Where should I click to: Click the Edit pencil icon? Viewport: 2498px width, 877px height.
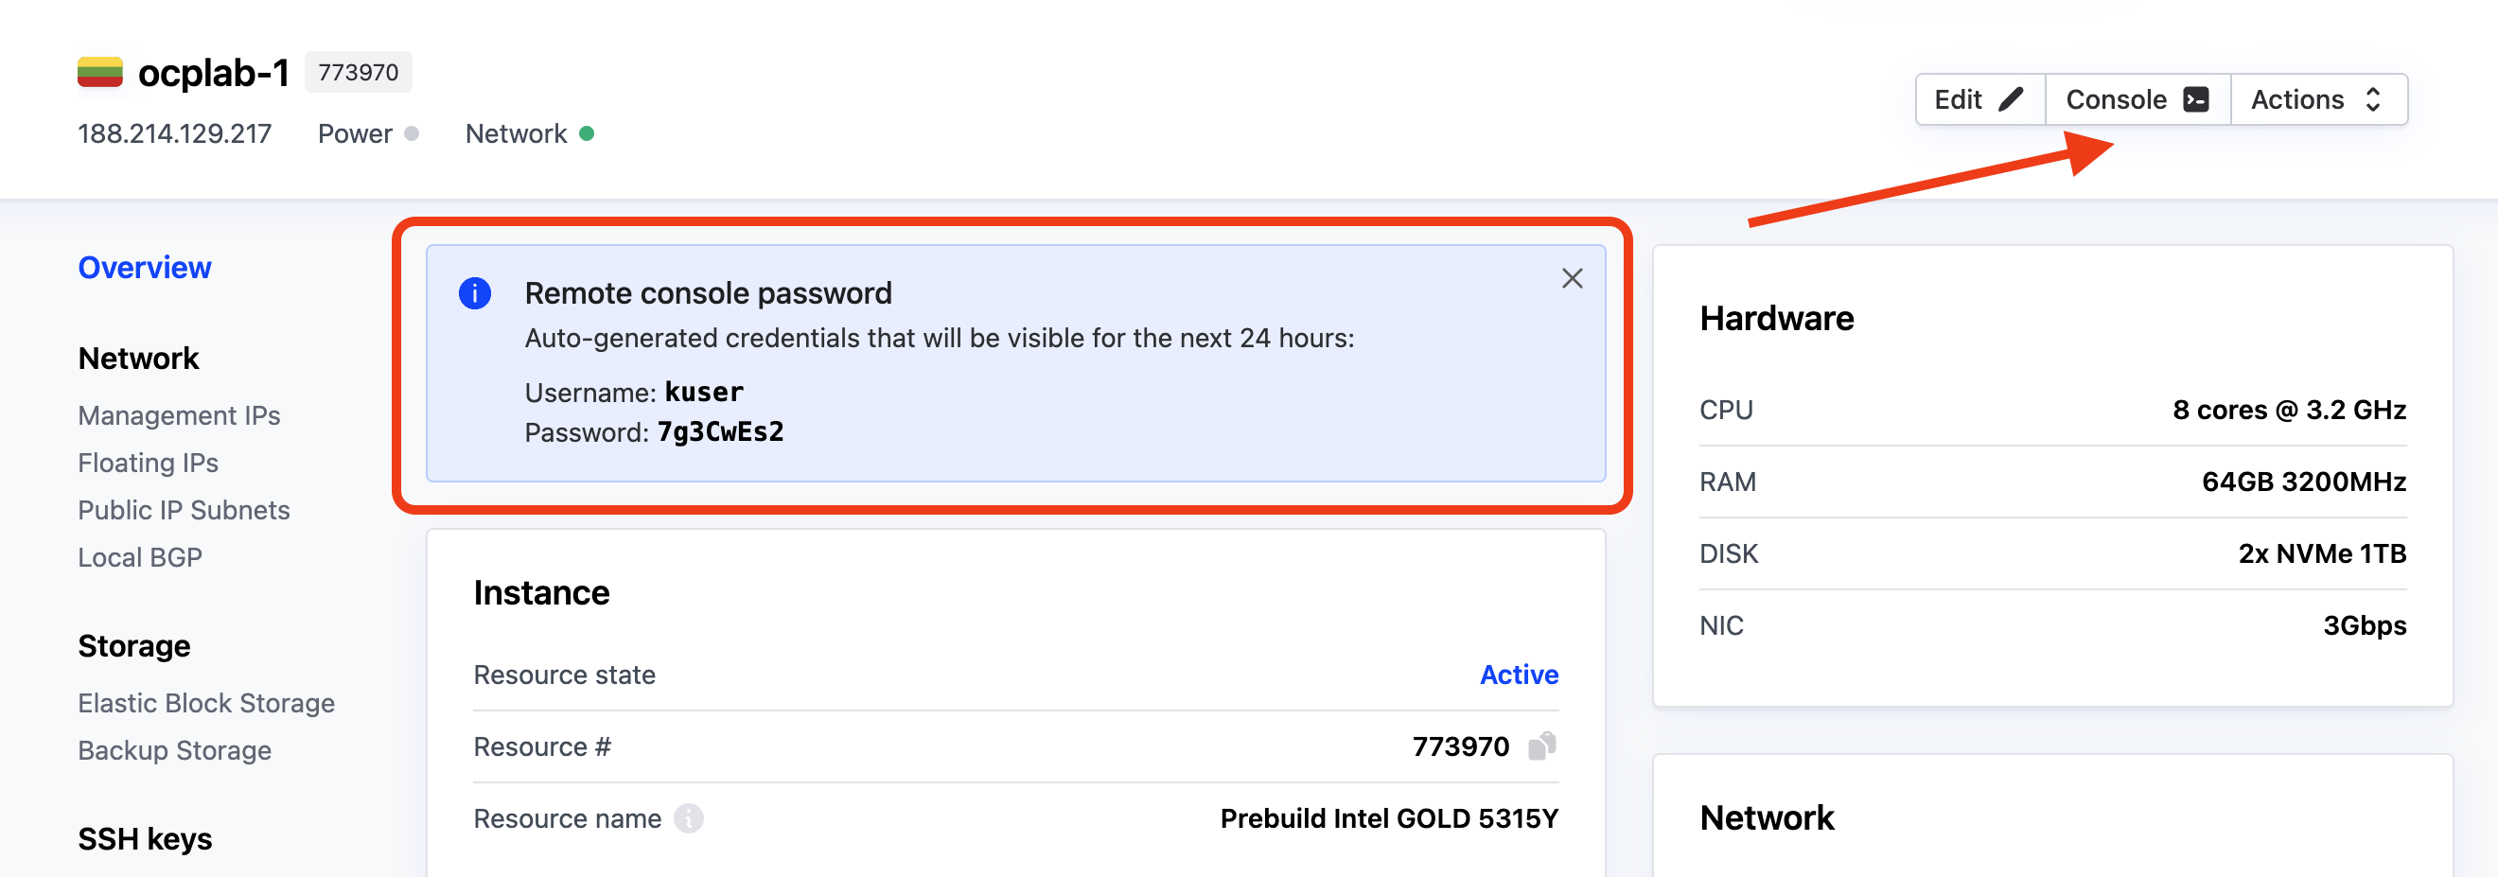click(2012, 98)
